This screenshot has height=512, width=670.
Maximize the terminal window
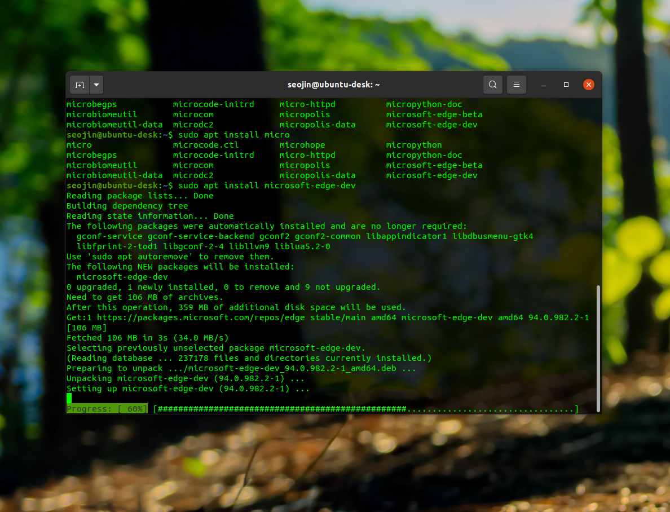pos(566,85)
